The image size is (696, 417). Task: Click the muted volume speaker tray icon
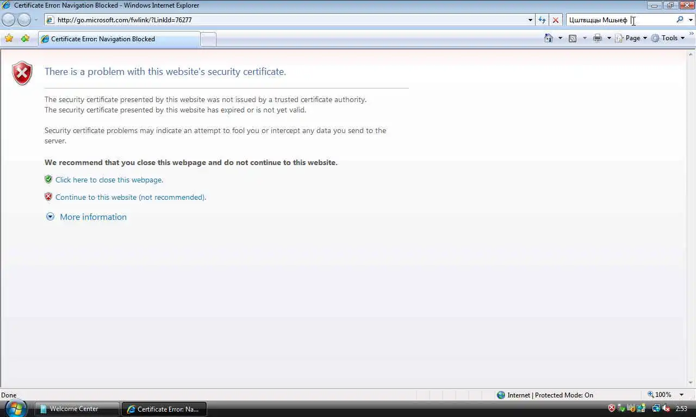pyautogui.click(x=666, y=408)
